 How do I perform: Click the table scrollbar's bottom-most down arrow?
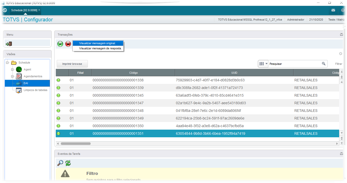[x=342, y=143]
